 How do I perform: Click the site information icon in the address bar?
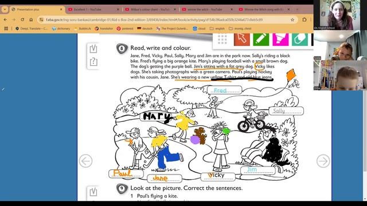tap(41, 20)
